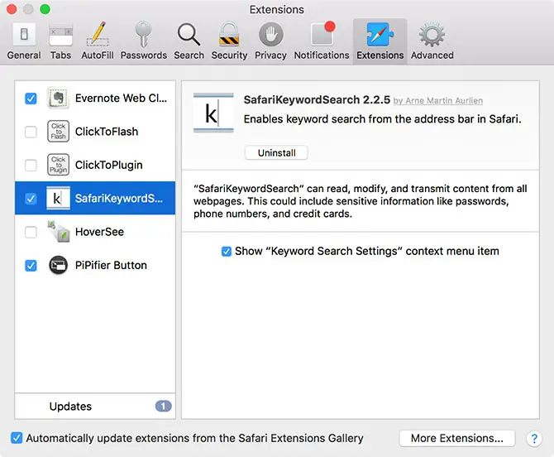Open help with the question mark button
This screenshot has width=554, height=457.
coord(534,439)
